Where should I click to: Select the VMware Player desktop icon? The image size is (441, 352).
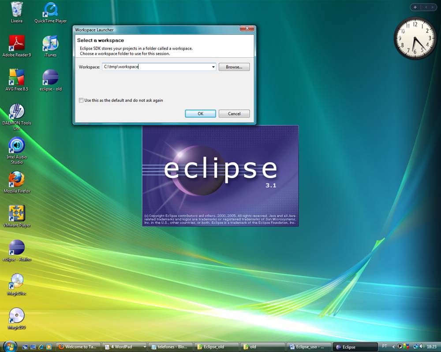pos(17,216)
